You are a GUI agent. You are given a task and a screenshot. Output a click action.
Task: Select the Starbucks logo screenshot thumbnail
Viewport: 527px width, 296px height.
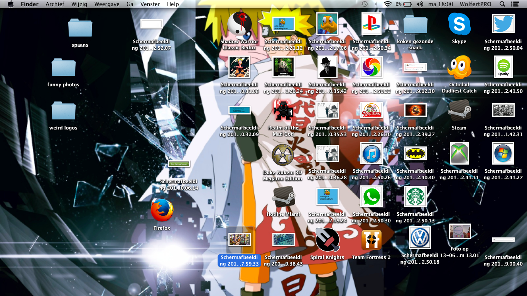415,197
